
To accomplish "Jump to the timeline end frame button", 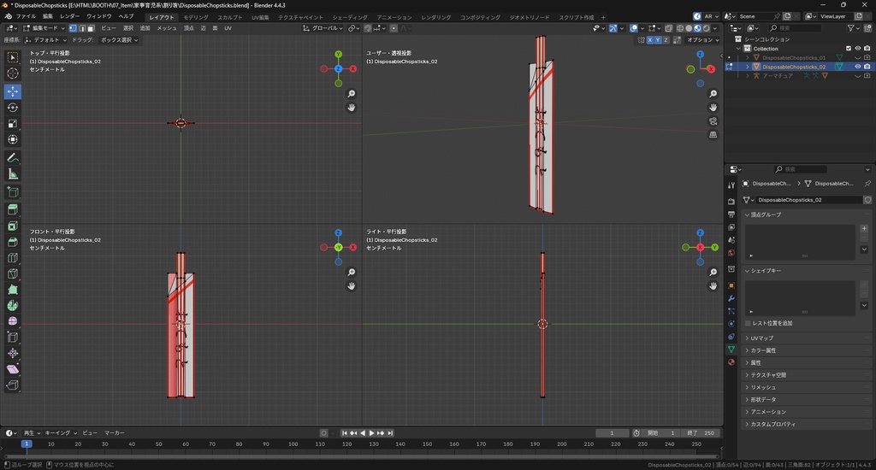I will (390, 433).
